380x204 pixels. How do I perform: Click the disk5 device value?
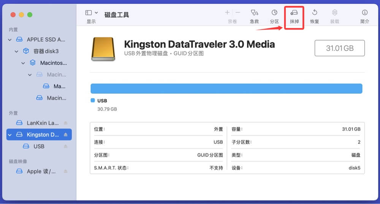click(x=354, y=168)
